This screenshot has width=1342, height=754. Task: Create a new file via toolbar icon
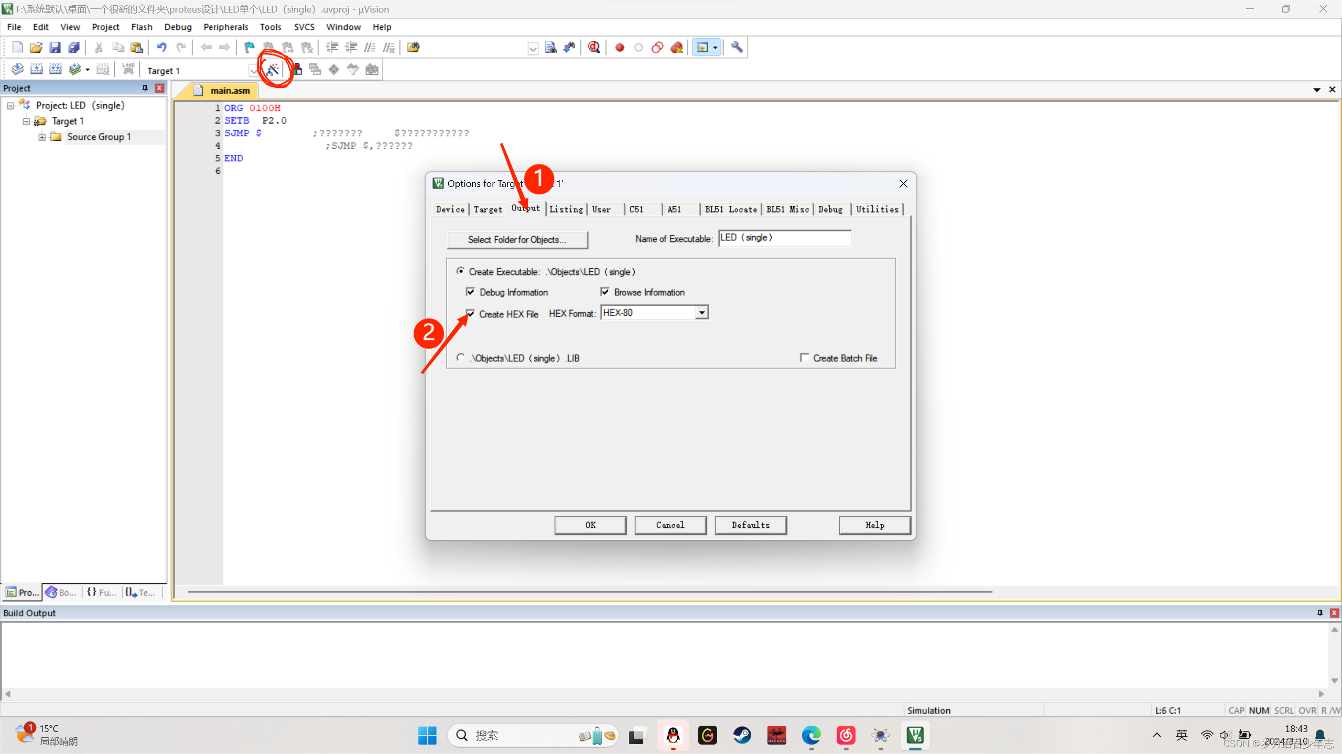pos(17,48)
